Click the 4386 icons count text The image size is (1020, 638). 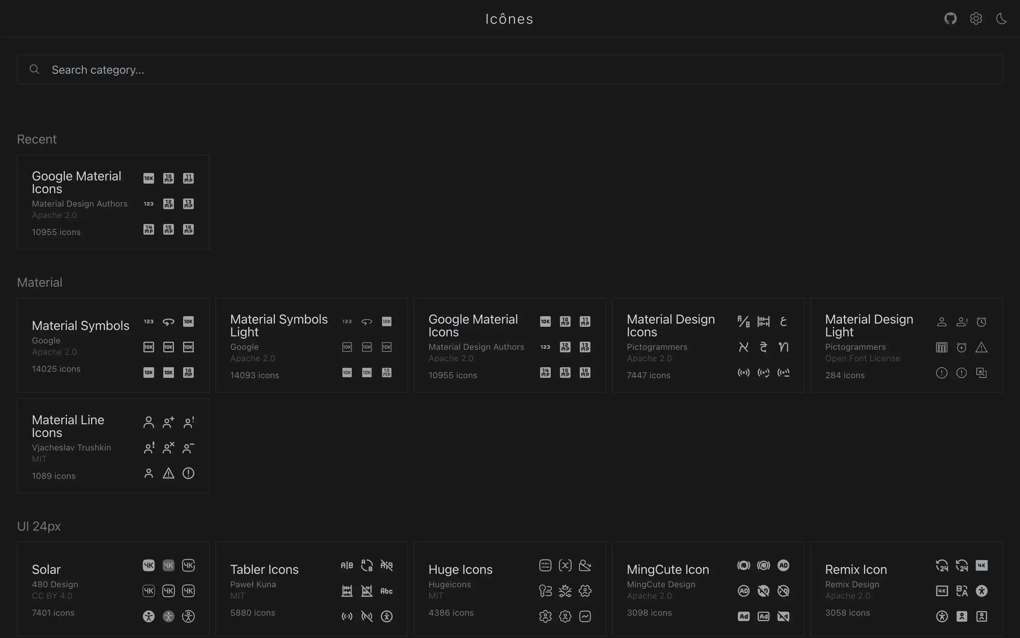(451, 613)
